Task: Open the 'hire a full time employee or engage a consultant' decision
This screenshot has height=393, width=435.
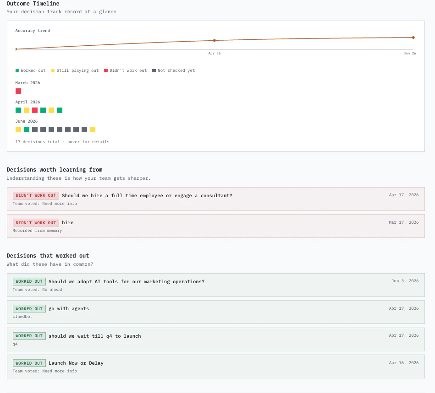Action: tap(216, 199)
